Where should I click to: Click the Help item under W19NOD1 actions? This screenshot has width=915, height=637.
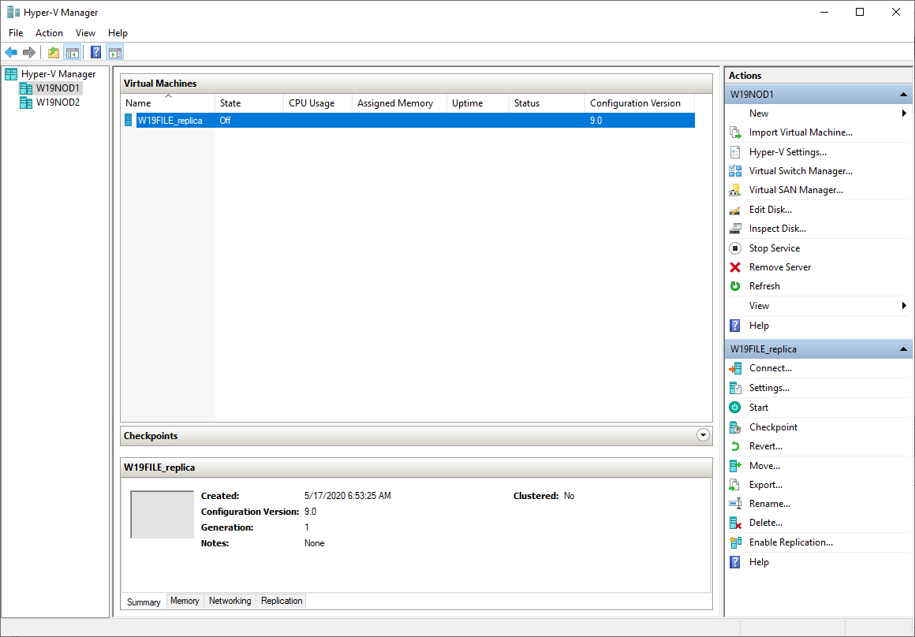coord(759,326)
